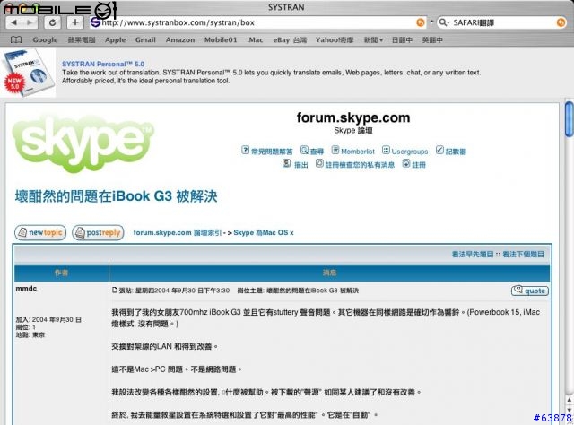The height and width of the screenshot is (425, 574).
Task: Open the 描出 link
Action: pos(301,165)
